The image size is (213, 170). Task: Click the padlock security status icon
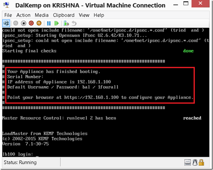[x=201, y=162]
